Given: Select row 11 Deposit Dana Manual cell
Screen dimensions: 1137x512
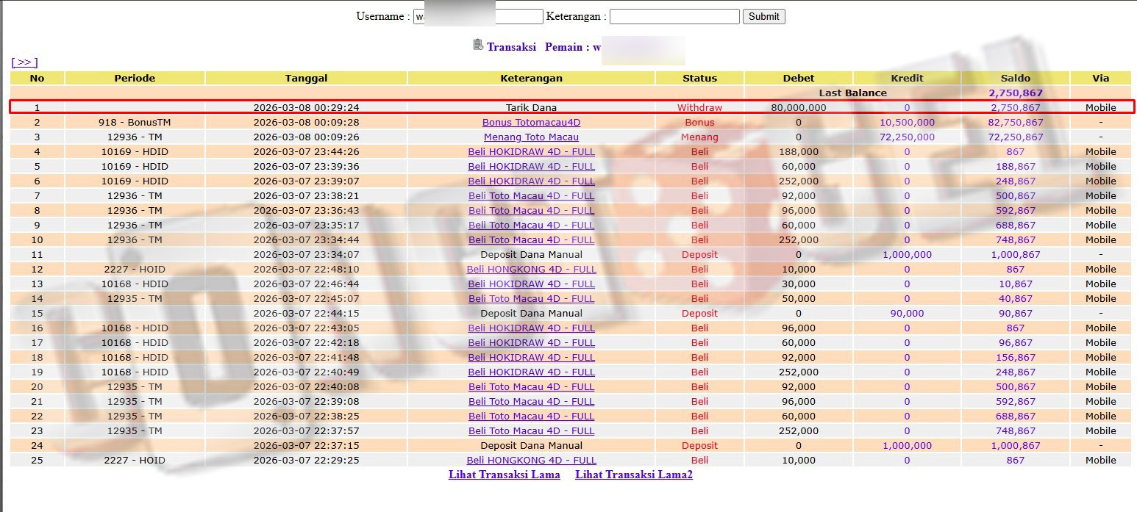Looking at the screenshot, I should [531, 255].
